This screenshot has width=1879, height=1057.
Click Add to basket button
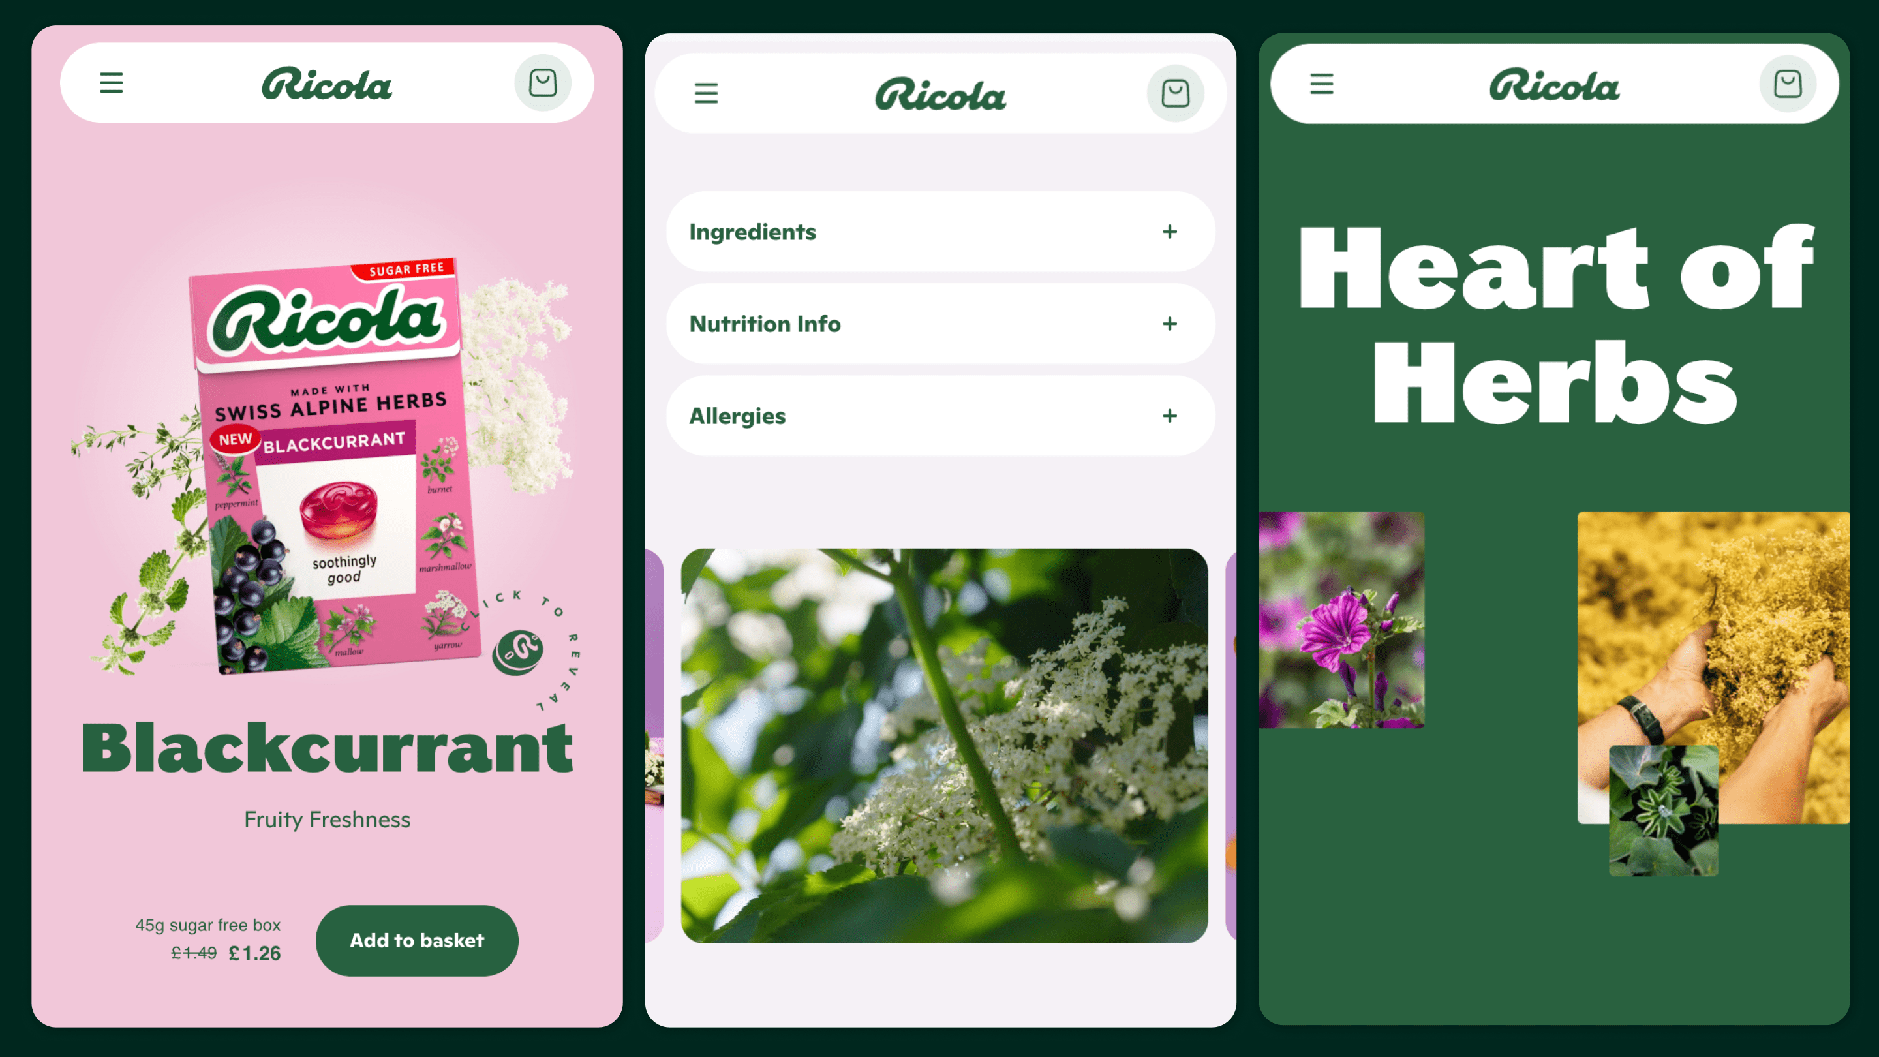click(x=416, y=940)
